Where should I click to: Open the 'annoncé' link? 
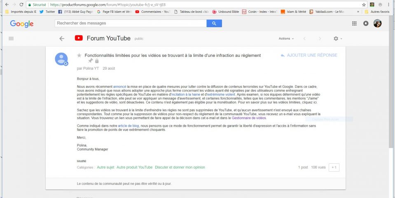point(120,87)
